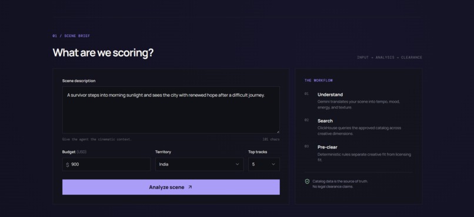Screen dimensions: 474x217
Task: Open the Territory dropdown showing India
Action: [x=199, y=164]
